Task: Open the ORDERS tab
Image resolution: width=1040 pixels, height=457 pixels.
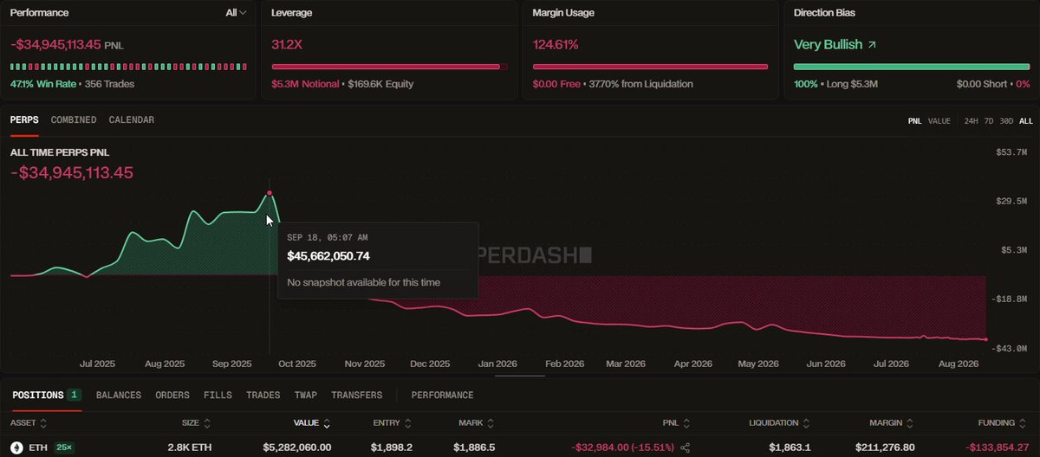Action: point(172,395)
